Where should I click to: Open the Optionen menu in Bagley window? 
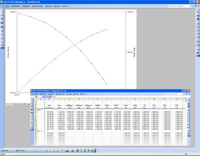(76, 94)
